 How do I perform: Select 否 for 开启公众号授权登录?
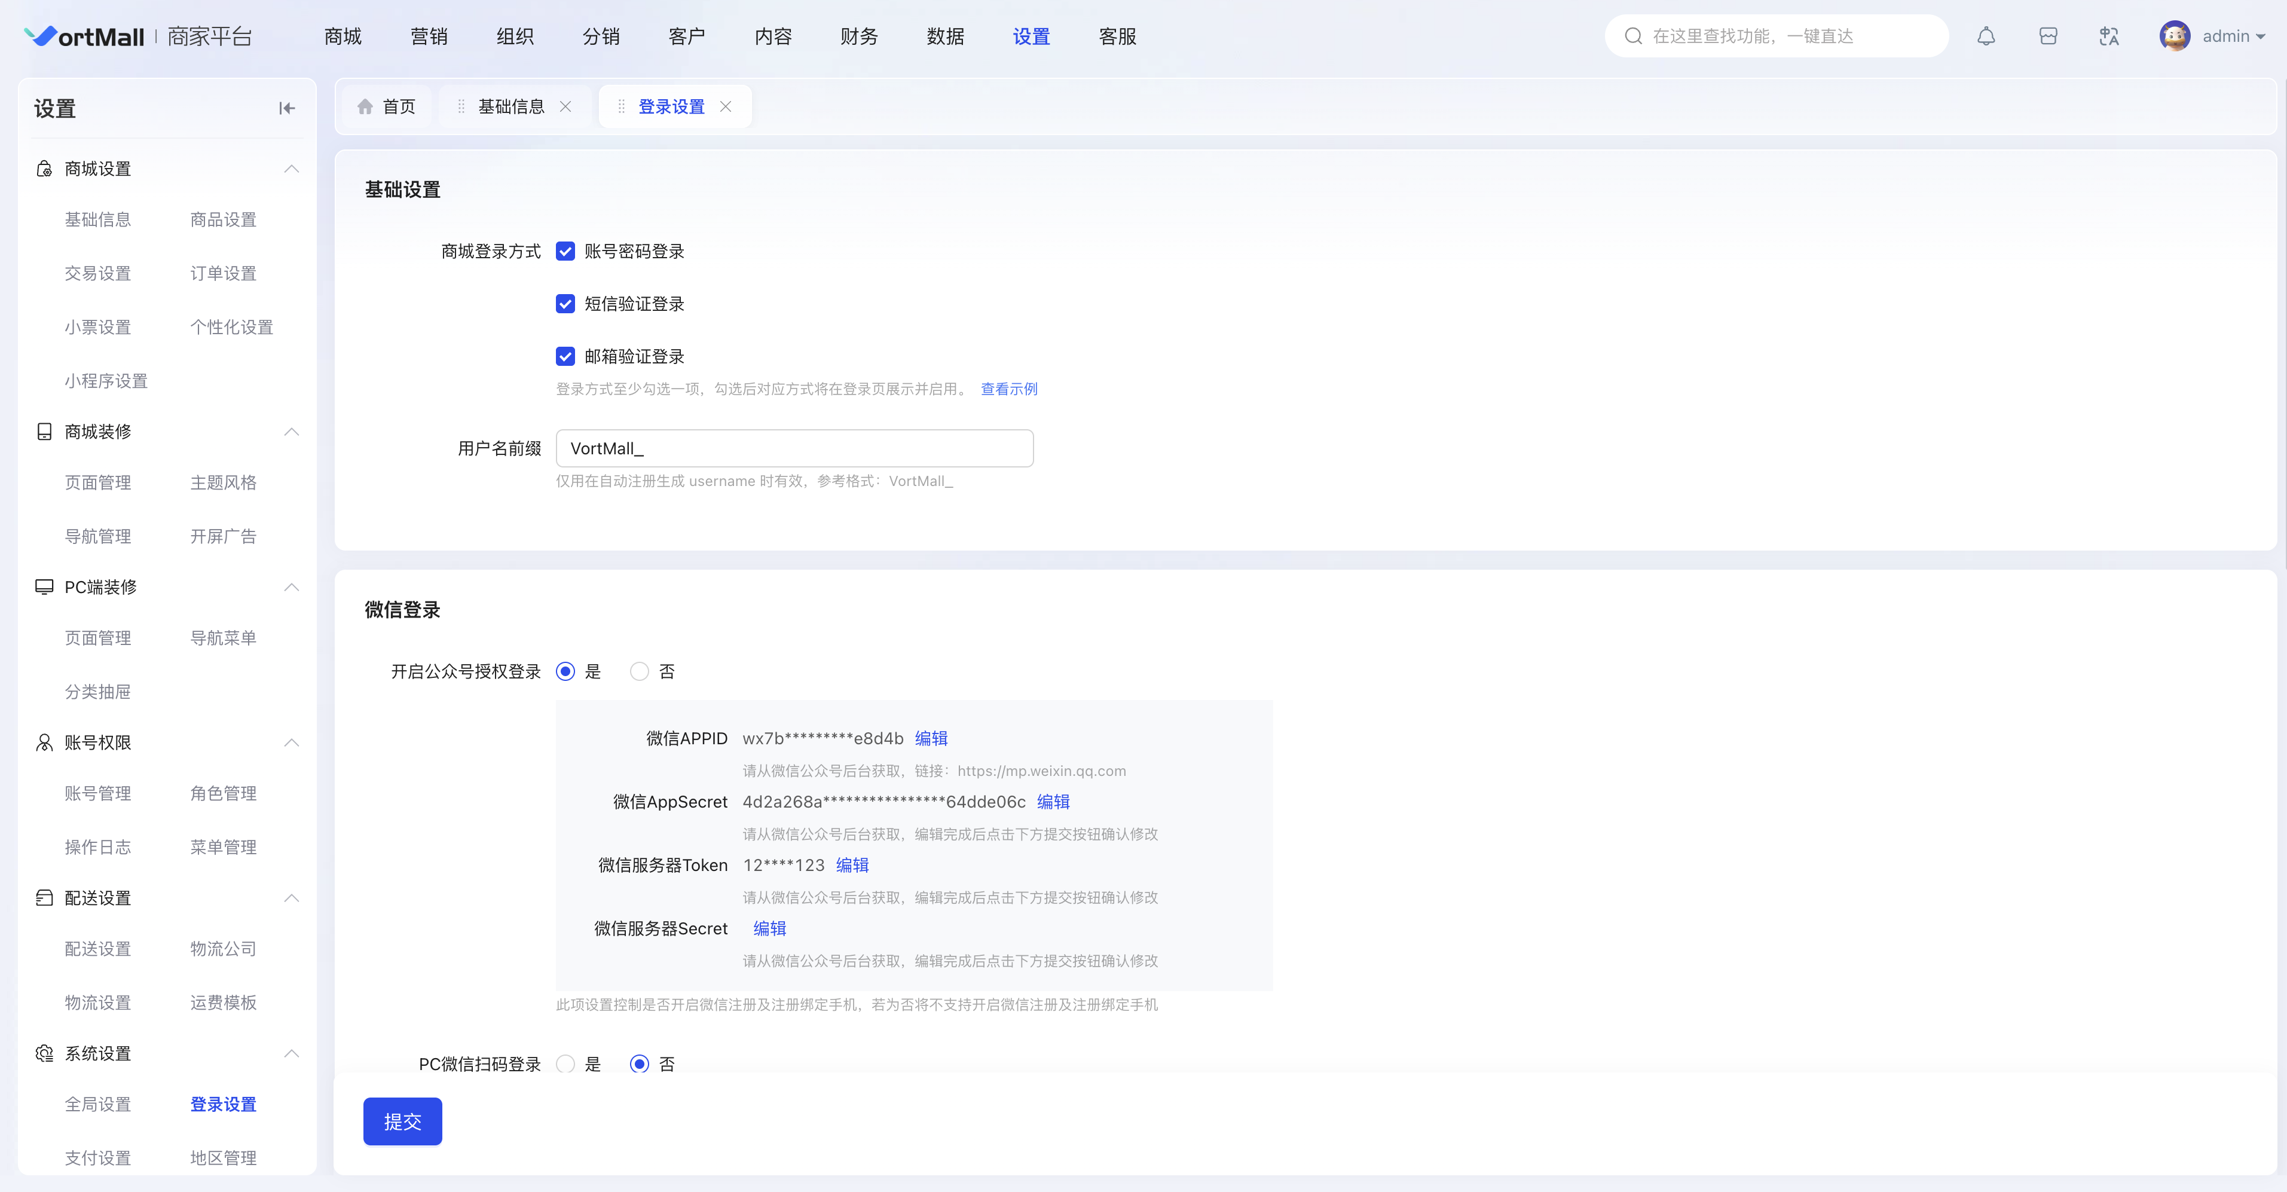tap(639, 672)
